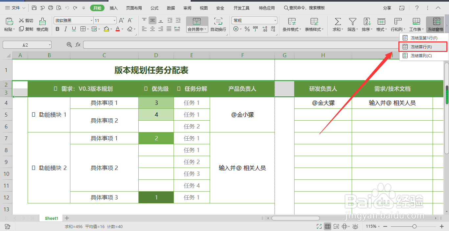Select Freeze First Column (冻结首列) menu item

(x=423, y=56)
